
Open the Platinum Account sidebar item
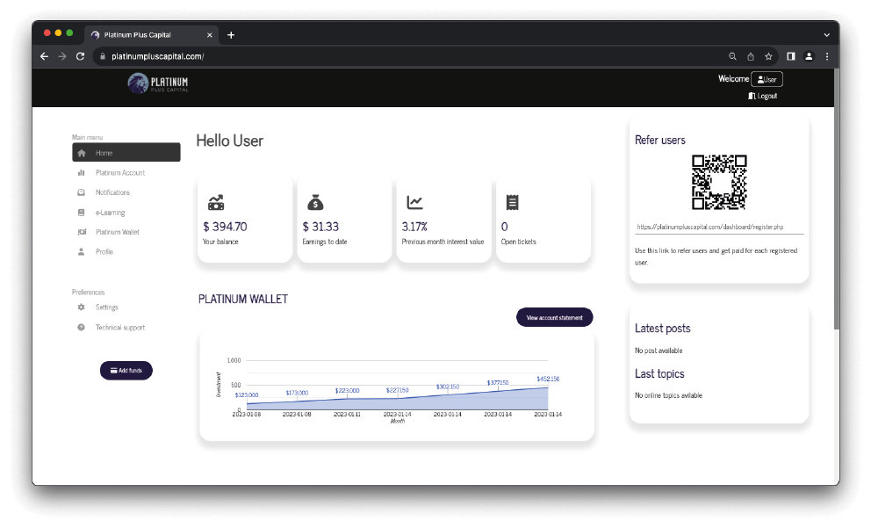[119, 173]
